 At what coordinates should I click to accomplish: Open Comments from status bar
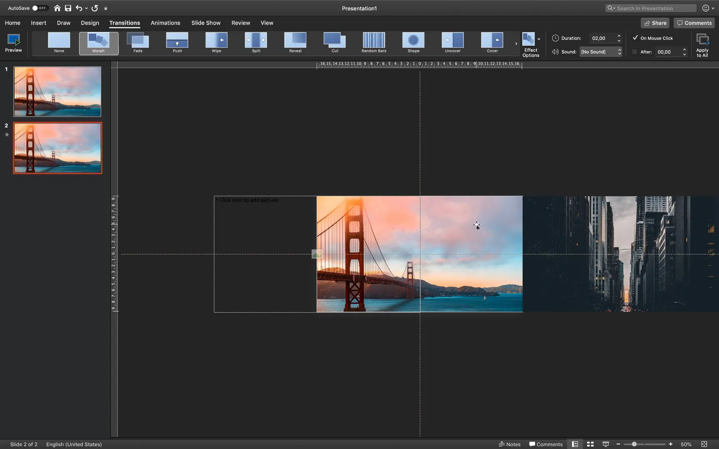(x=545, y=444)
